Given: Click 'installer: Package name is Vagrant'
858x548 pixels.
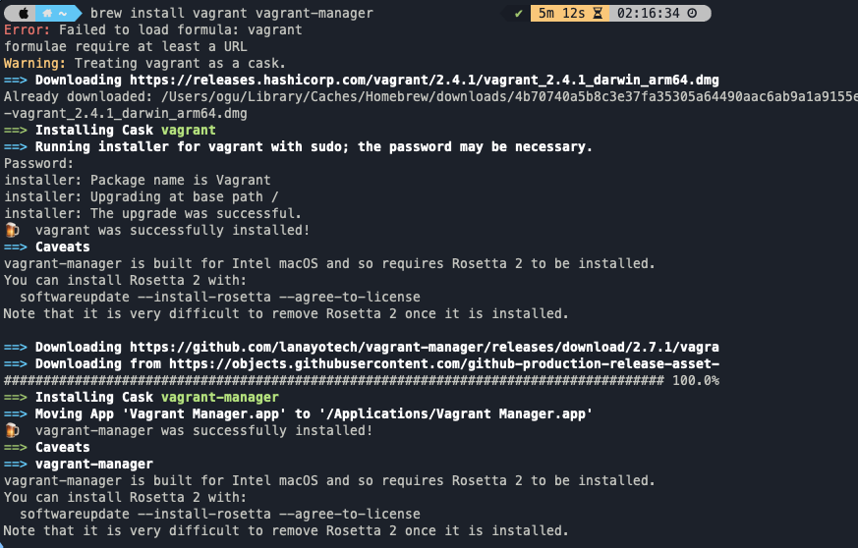Looking at the screenshot, I should [x=138, y=180].
